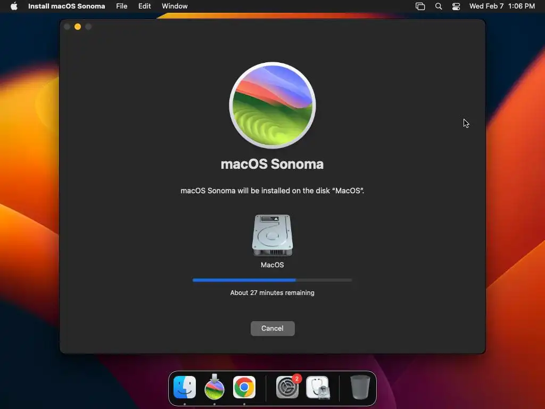Click the 'About 27 minutes remaining' text
This screenshot has width=545, height=409.
coord(272,293)
